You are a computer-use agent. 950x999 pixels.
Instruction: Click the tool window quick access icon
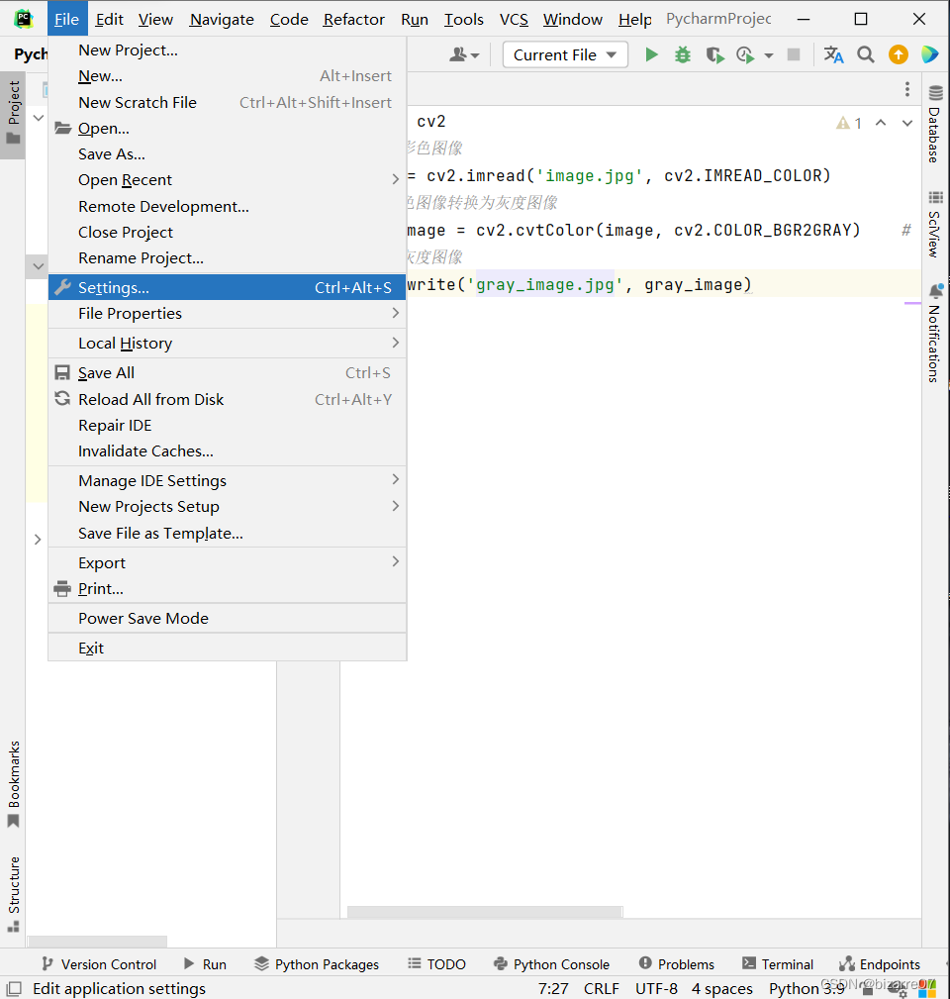tap(14, 989)
